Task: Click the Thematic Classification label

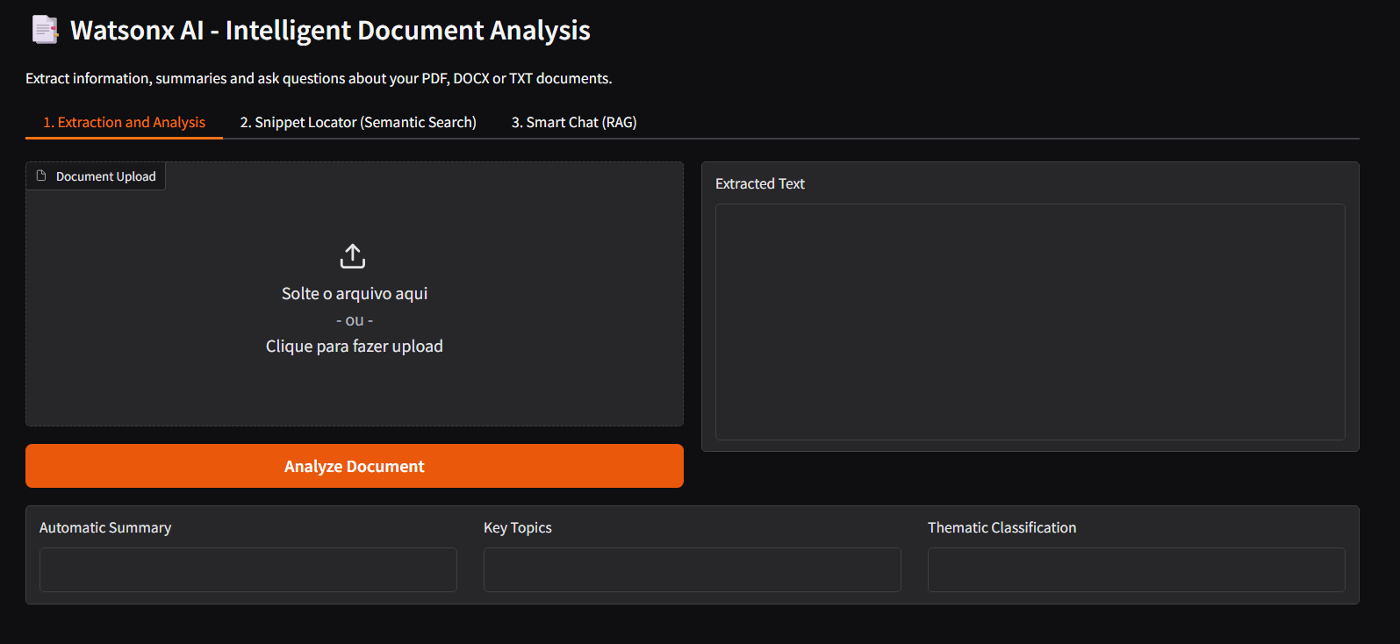Action: [1002, 527]
